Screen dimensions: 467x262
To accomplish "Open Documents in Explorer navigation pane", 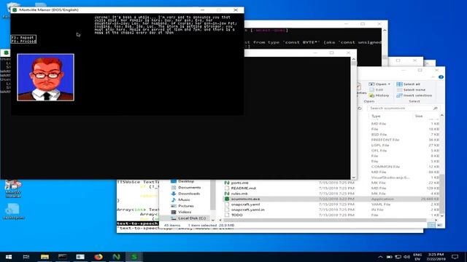I will [x=189, y=188].
